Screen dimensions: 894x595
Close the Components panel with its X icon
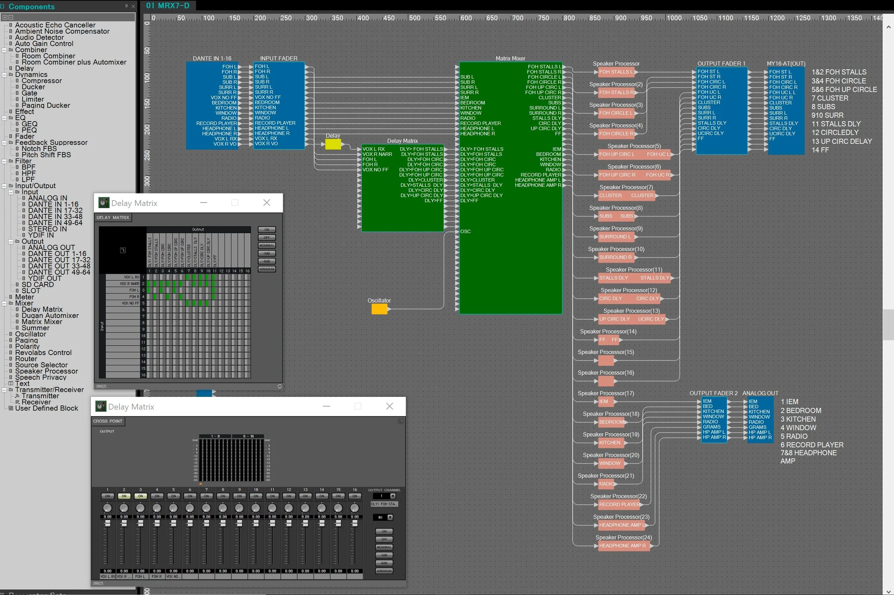(133, 6)
